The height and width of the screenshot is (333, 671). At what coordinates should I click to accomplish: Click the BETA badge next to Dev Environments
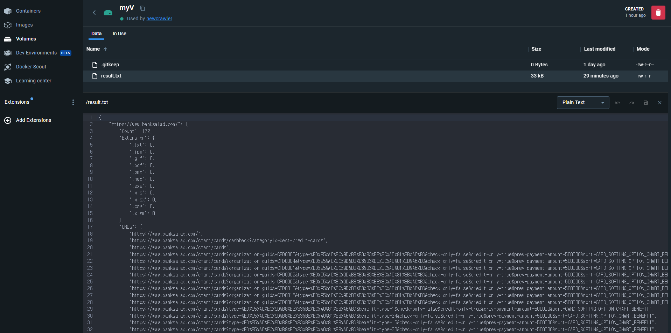coord(65,53)
